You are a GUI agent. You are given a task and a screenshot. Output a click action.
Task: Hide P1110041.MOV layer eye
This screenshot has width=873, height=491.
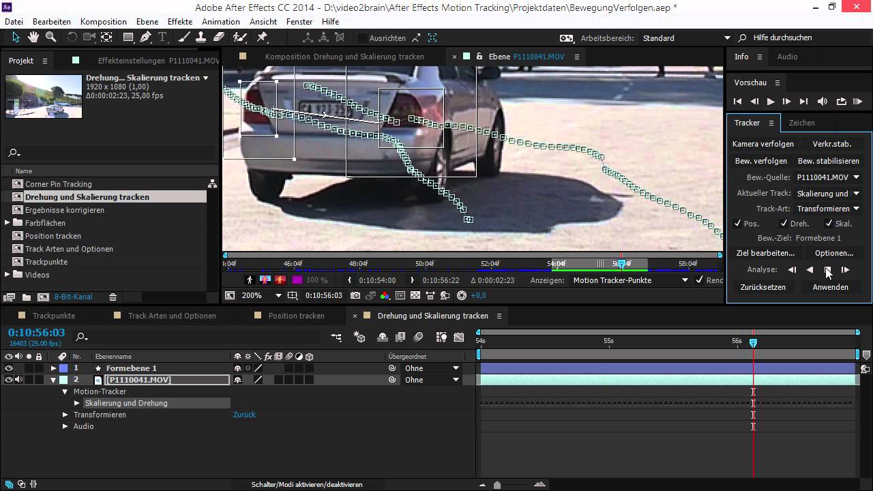[x=9, y=380]
